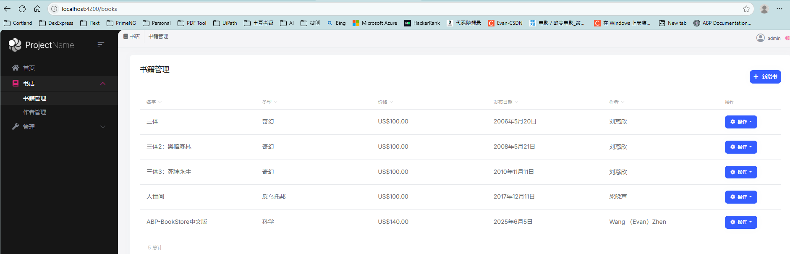Click the book icon beside 书店
The height and width of the screenshot is (254, 790).
pyautogui.click(x=16, y=83)
